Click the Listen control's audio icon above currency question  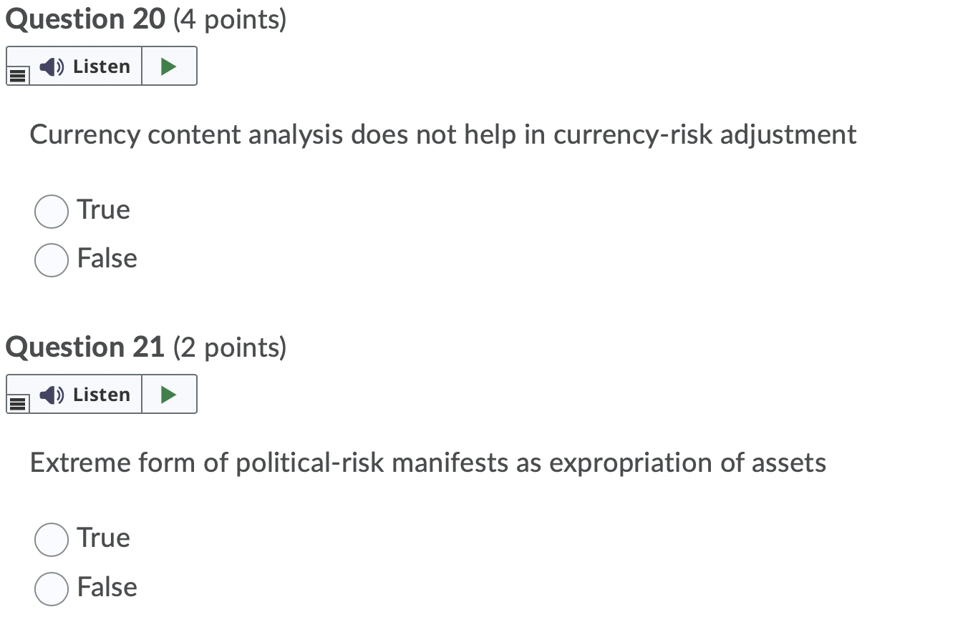tap(50, 66)
